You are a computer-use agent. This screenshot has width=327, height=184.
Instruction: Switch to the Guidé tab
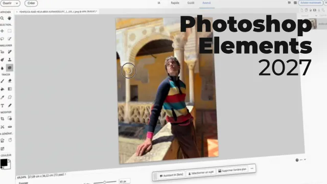coord(191,3)
